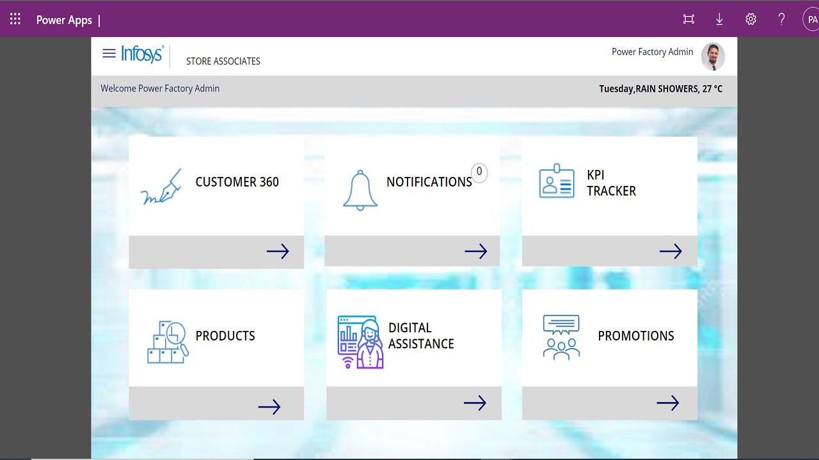The image size is (819, 460).
Task: Click the Promotions people and chat icon
Action: tap(561, 337)
